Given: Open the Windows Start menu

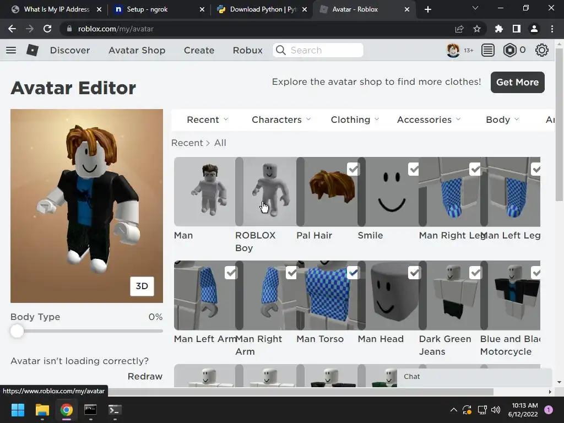Looking at the screenshot, I should (x=18, y=410).
